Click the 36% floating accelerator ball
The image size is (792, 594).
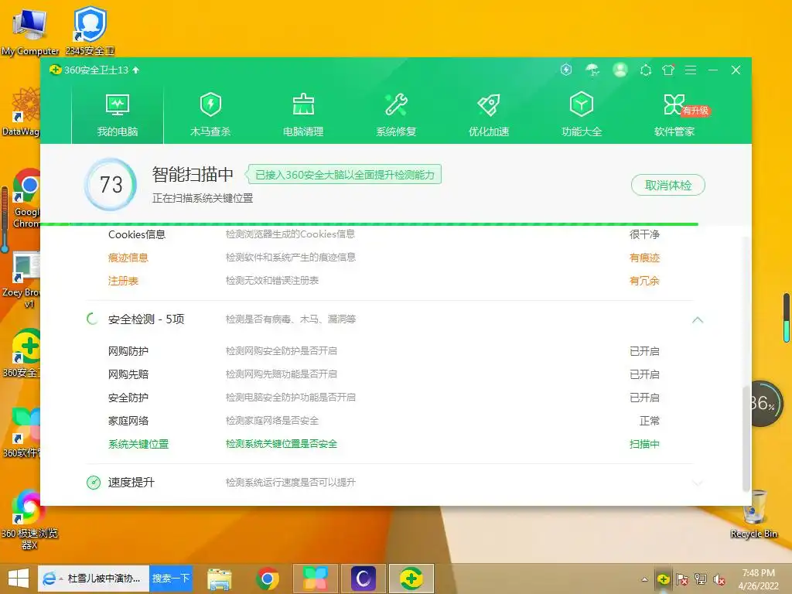pyautogui.click(x=765, y=404)
